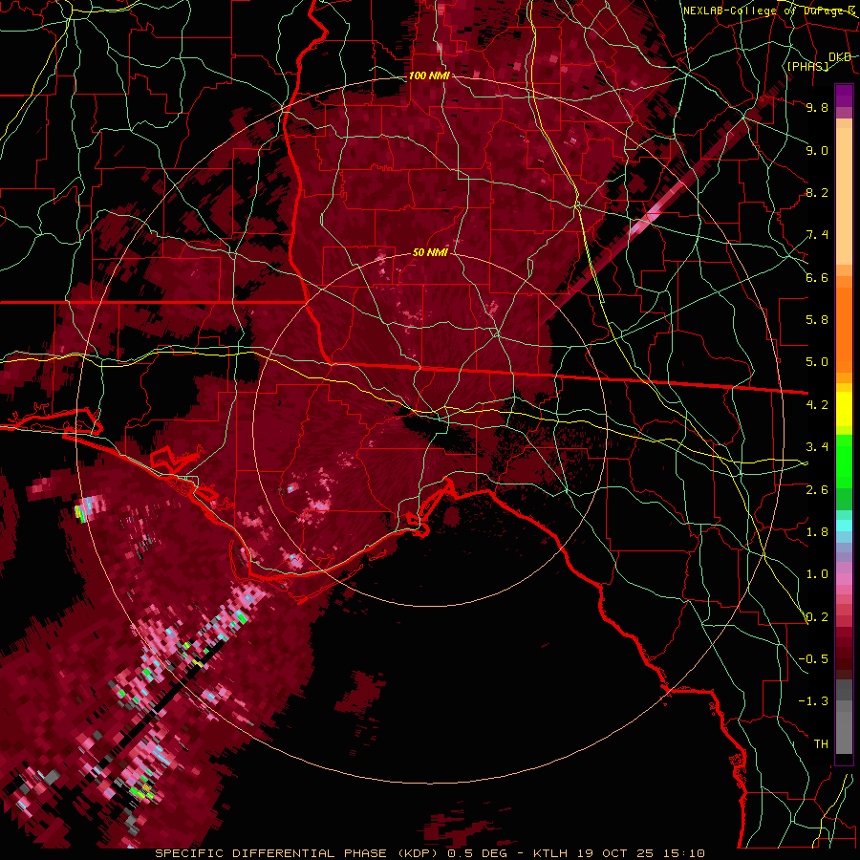860x860 pixels.
Task: Click the 5.8 legend value
Action: 817,320
